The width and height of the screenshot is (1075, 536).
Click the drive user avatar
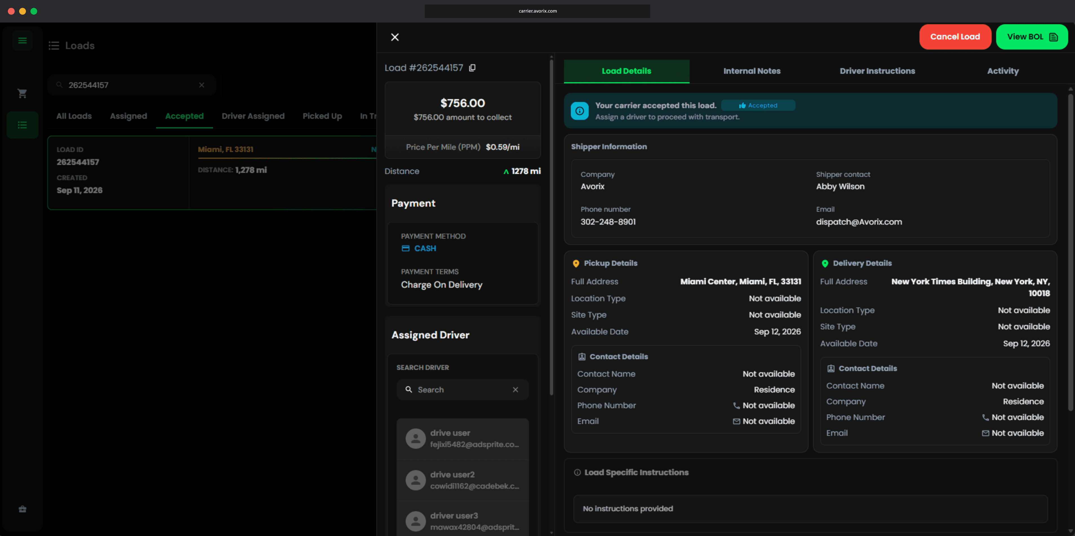pyautogui.click(x=415, y=438)
